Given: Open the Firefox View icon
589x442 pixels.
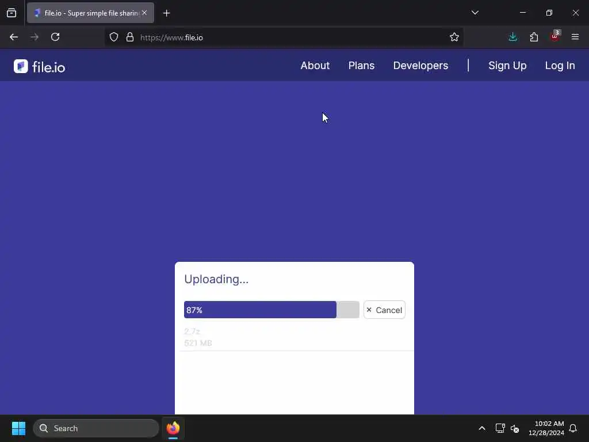Looking at the screenshot, I should click(x=12, y=13).
